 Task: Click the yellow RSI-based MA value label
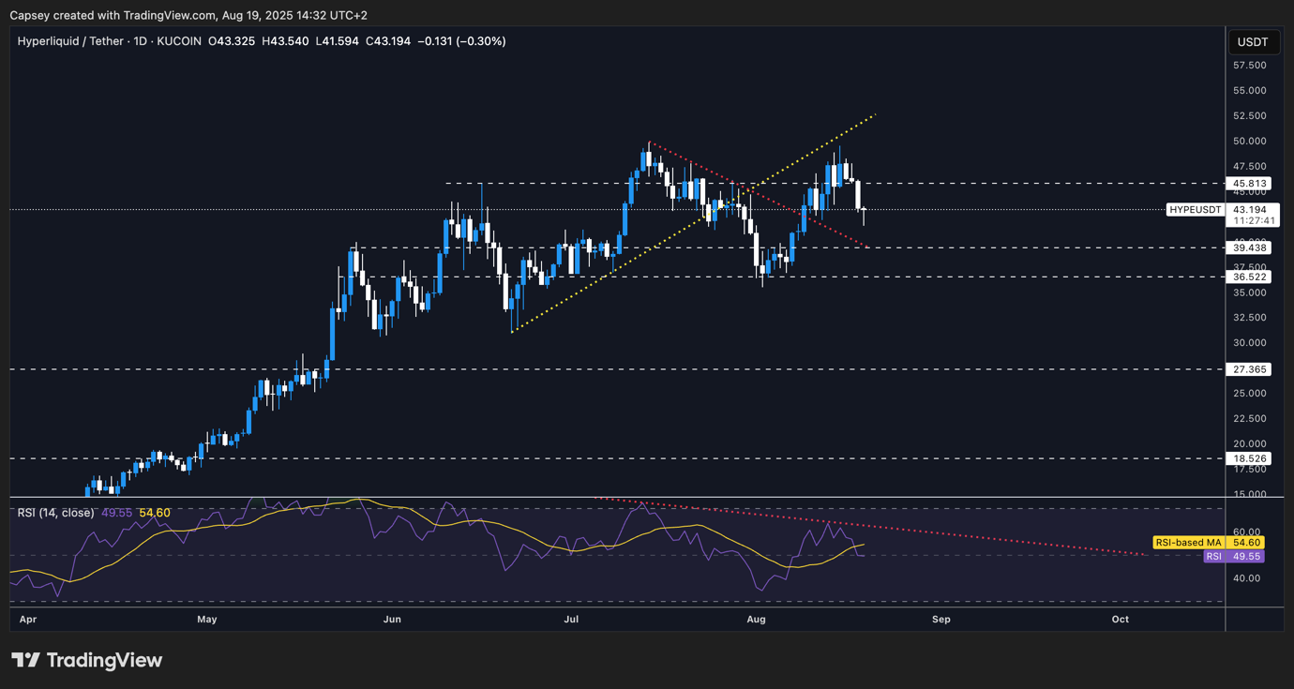1208,543
